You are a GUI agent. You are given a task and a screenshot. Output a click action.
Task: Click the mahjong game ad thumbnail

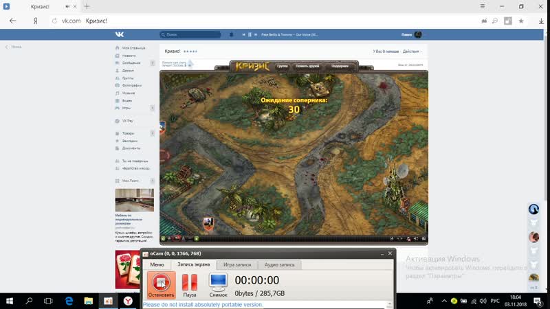click(128, 269)
